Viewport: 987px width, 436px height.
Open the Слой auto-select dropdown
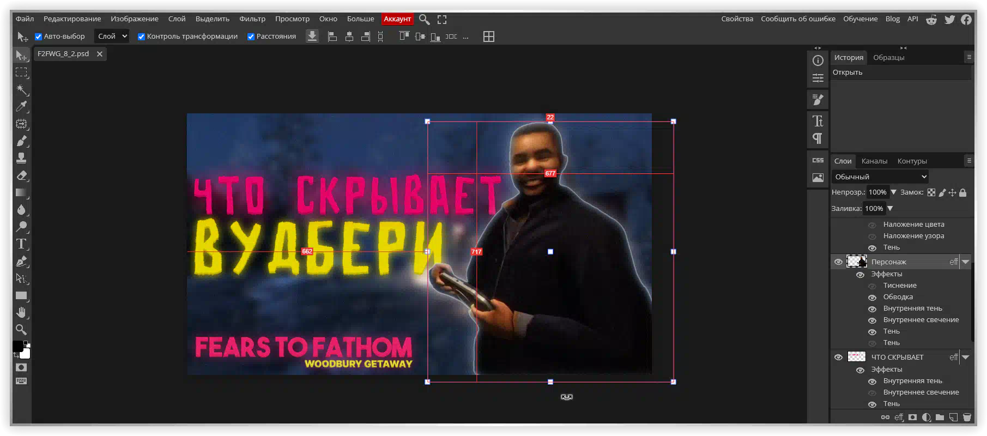pyautogui.click(x=112, y=37)
